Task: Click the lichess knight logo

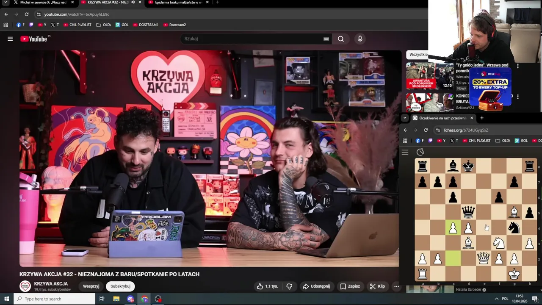Action: [x=420, y=152]
